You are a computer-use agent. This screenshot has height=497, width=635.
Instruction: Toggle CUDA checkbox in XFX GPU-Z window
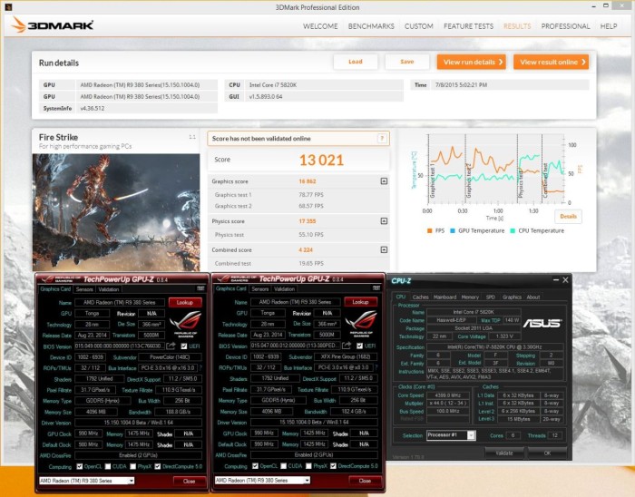point(283,466)
